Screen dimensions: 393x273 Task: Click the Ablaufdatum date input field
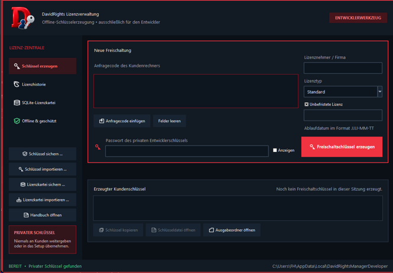(343, 115)
